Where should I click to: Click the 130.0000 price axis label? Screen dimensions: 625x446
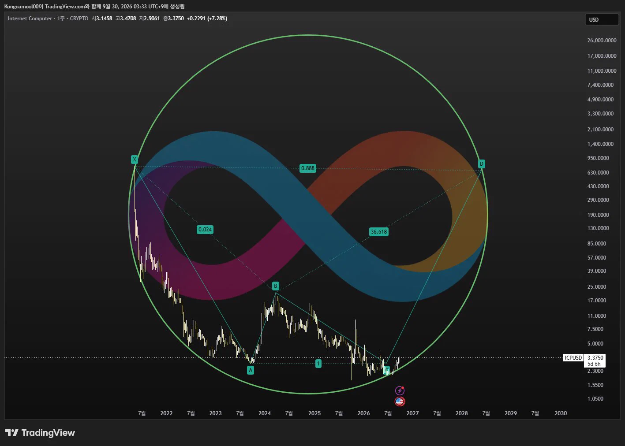(x=598, y=228)
